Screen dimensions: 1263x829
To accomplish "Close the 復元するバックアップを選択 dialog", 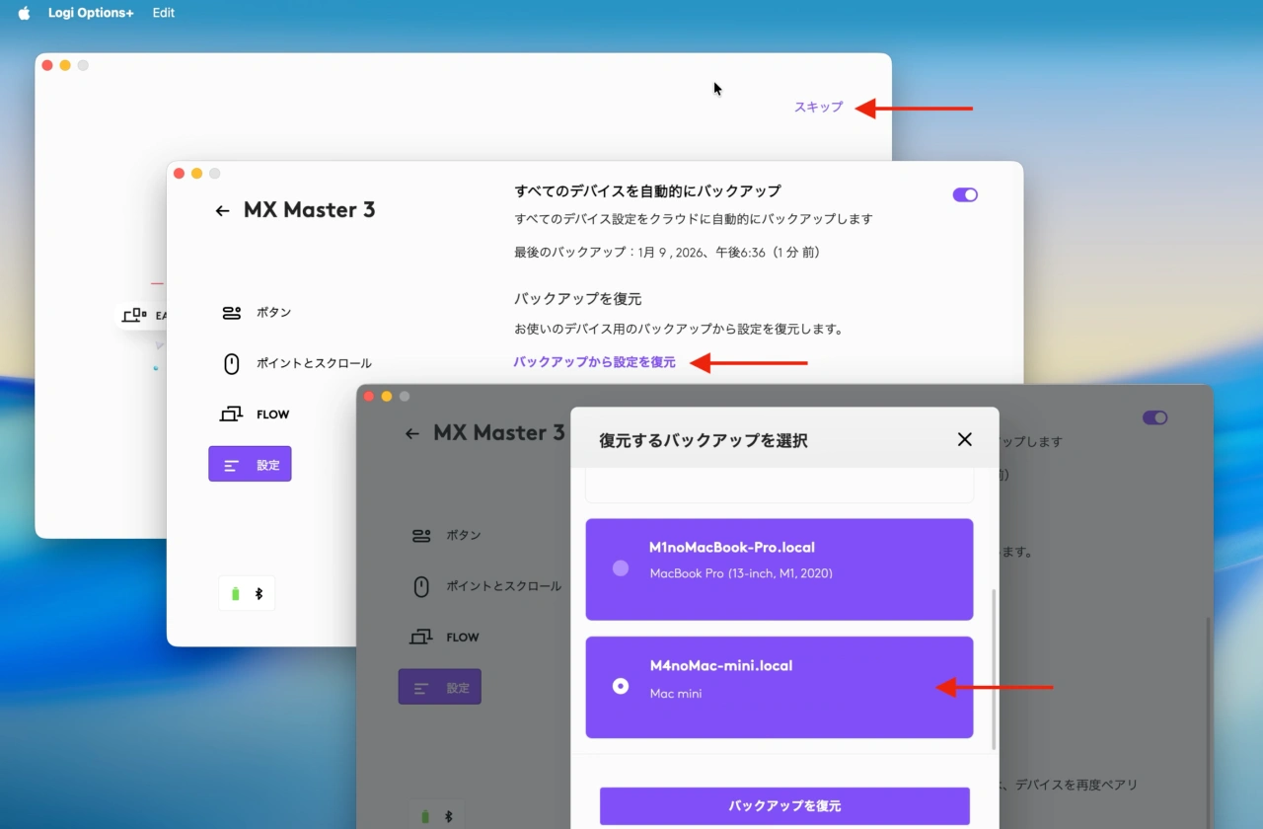I will [x=964, y=439].
